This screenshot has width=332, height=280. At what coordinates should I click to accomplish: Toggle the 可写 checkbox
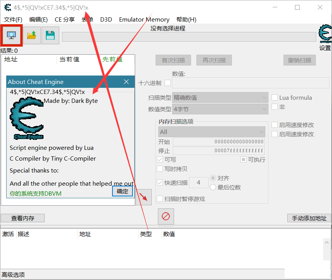pyautogui.click(x=160, y=159)
